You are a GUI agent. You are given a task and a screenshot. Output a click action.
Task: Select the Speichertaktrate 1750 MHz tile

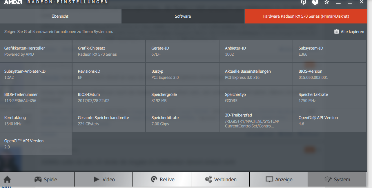coord(330,97)
